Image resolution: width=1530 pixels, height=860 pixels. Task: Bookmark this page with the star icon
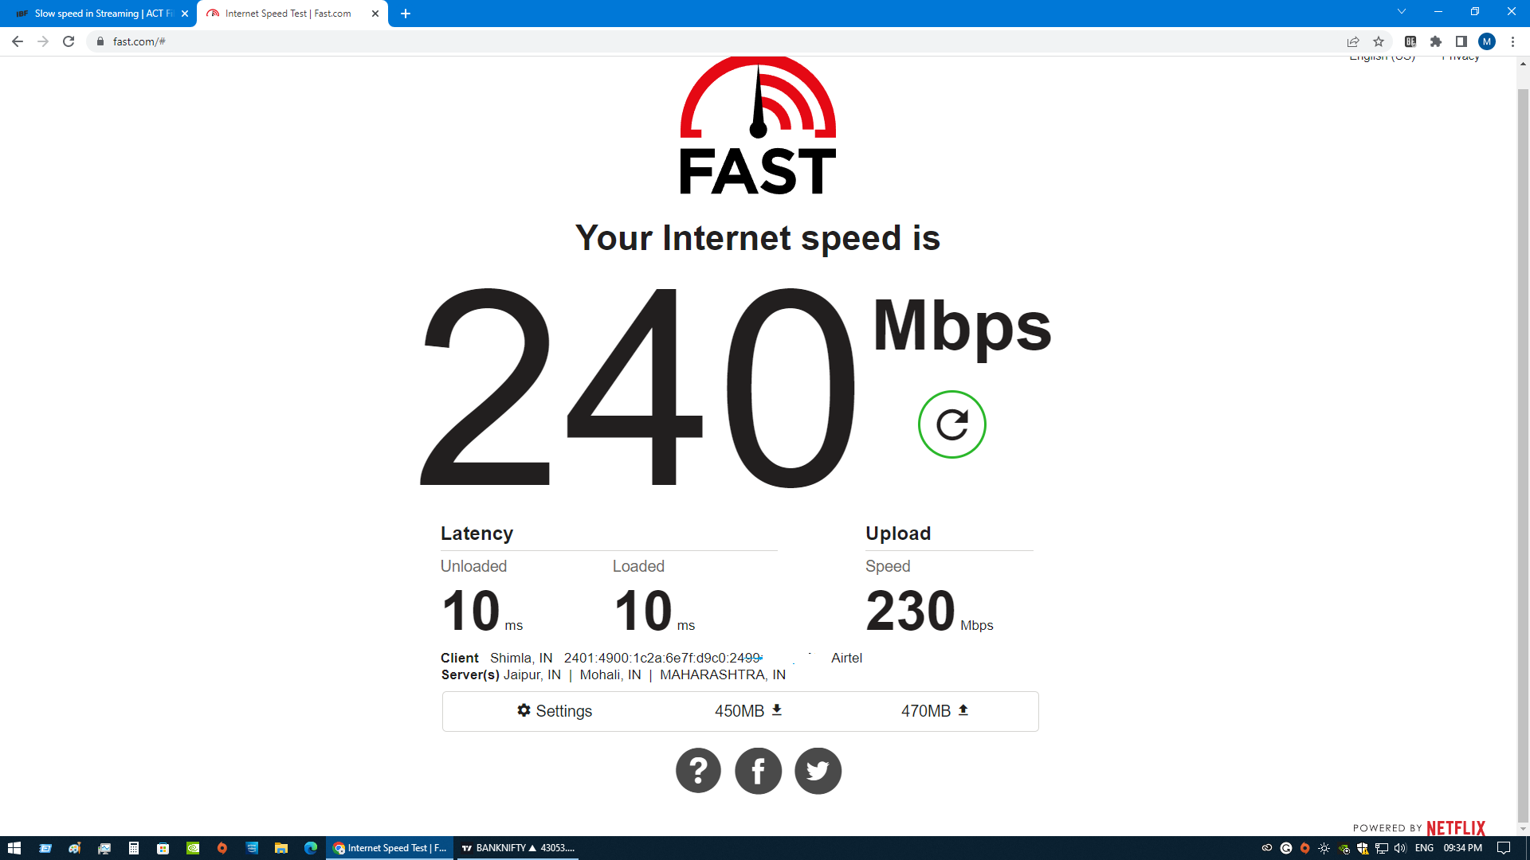coord(1379,41)
